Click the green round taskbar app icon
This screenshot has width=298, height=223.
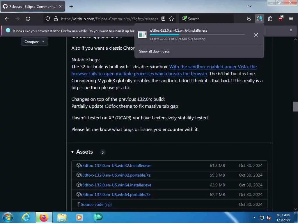[98, 217]
